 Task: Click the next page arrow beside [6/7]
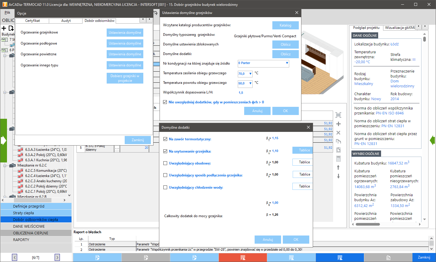click(57, 257)
